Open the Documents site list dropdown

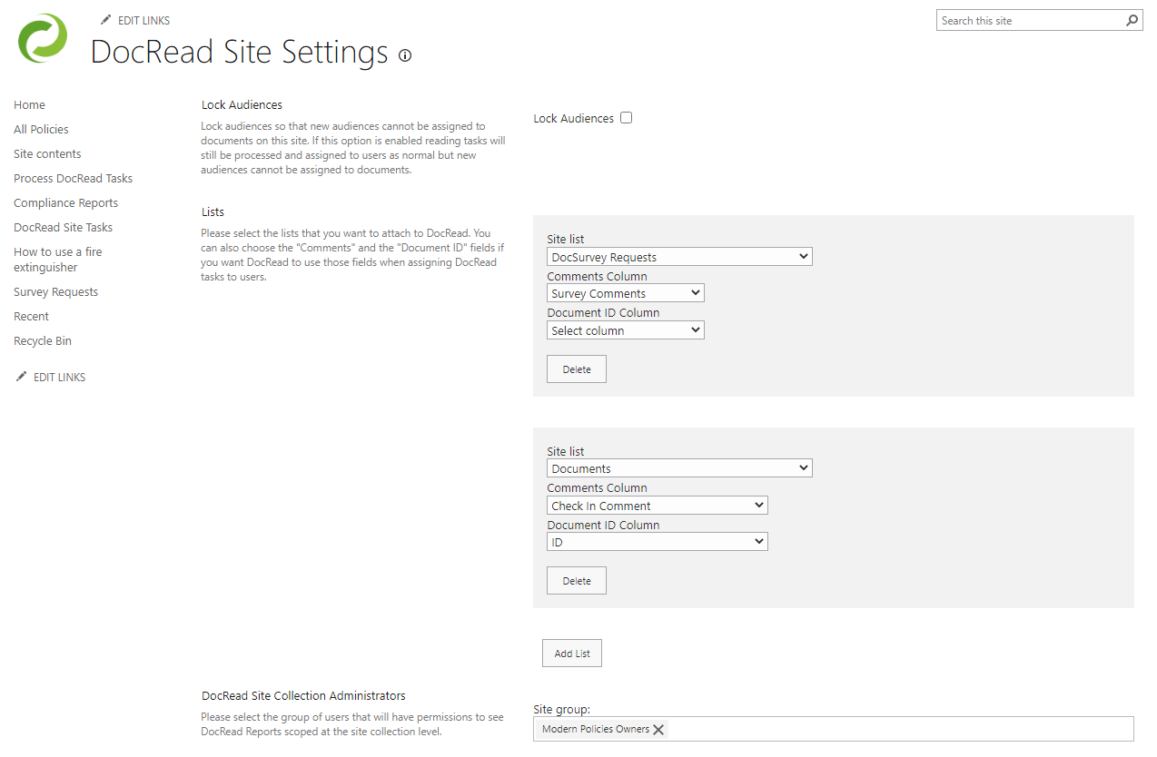click(x=679, y=468)
